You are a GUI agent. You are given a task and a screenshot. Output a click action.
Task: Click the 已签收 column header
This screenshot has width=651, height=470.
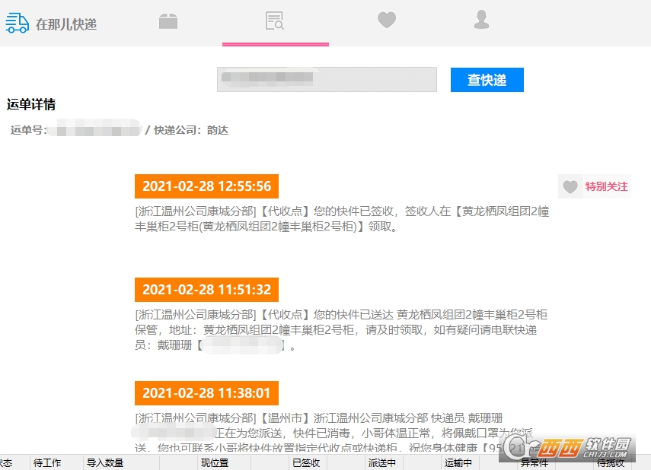(x=306, y=462)
